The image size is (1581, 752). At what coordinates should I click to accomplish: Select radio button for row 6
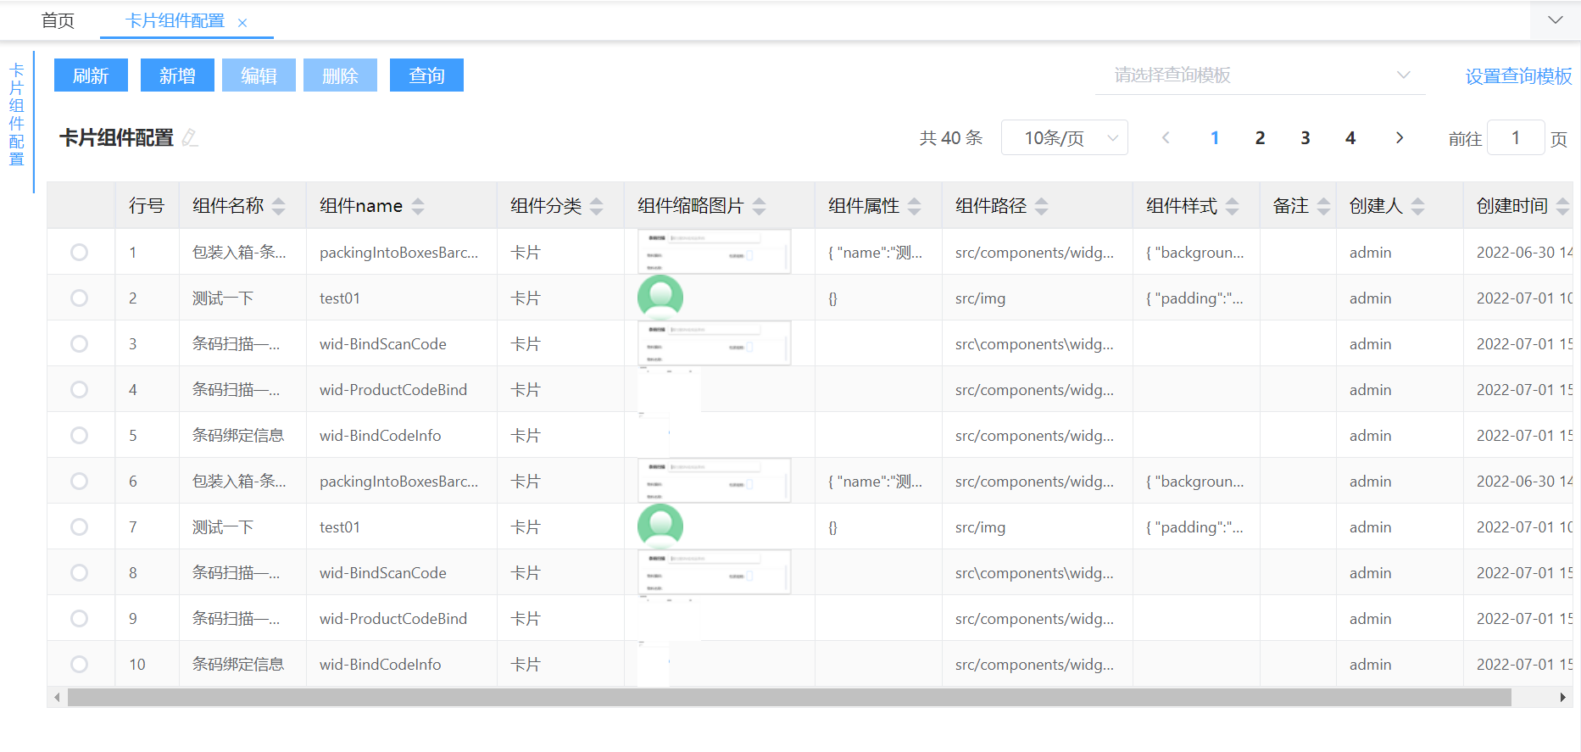click(x=79, y=481)
